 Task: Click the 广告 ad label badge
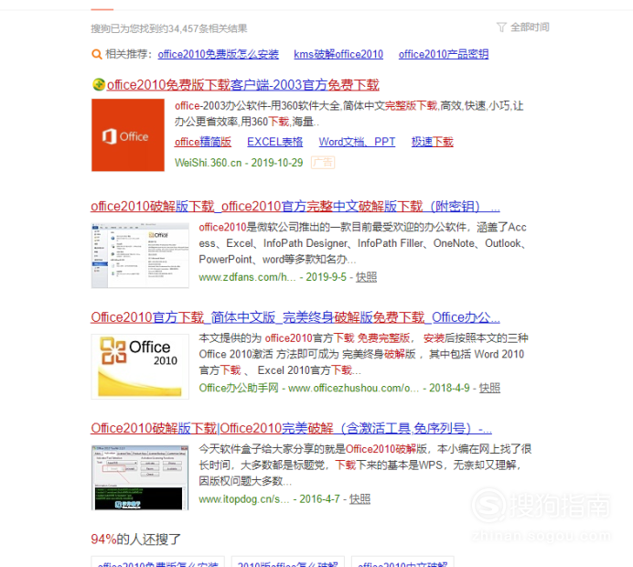coord(323,163)
